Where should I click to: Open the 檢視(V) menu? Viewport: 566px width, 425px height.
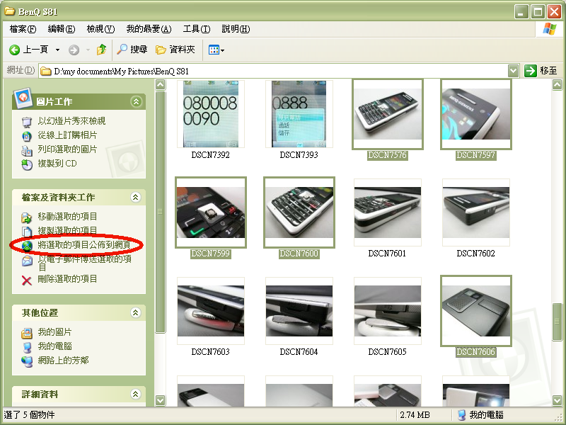(100, 29)
